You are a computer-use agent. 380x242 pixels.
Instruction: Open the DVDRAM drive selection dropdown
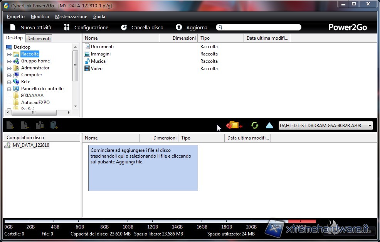click(x=370, y=126)
